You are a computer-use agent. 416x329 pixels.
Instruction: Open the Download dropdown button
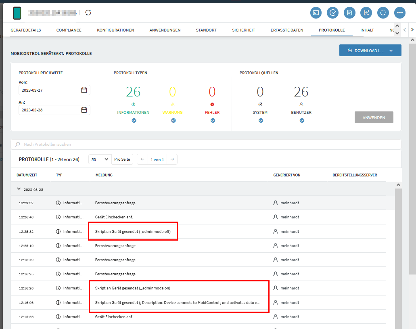click(370, 50)
